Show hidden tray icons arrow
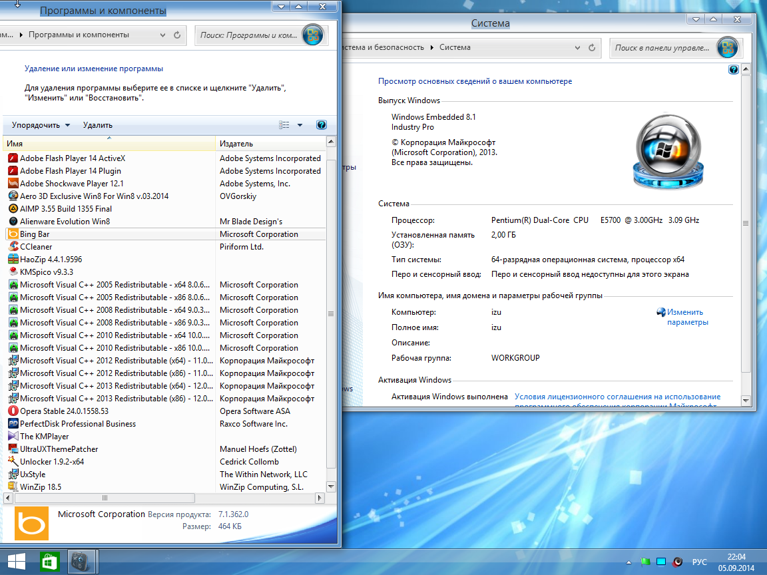 [629, 562]
